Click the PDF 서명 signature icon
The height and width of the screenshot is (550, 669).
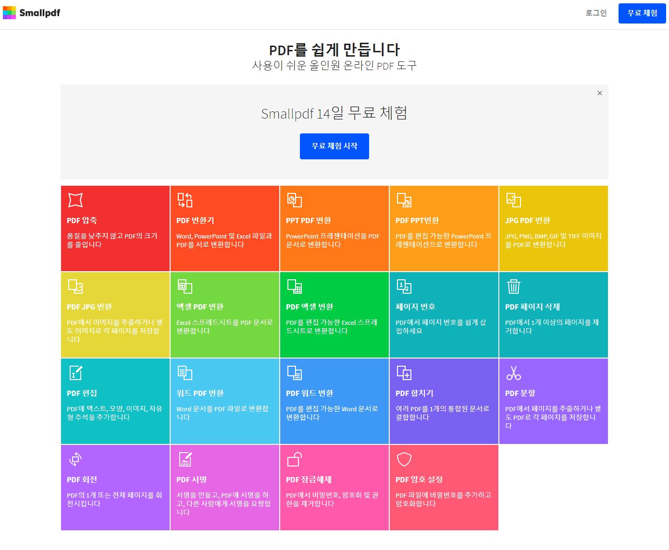click(185, 459)
